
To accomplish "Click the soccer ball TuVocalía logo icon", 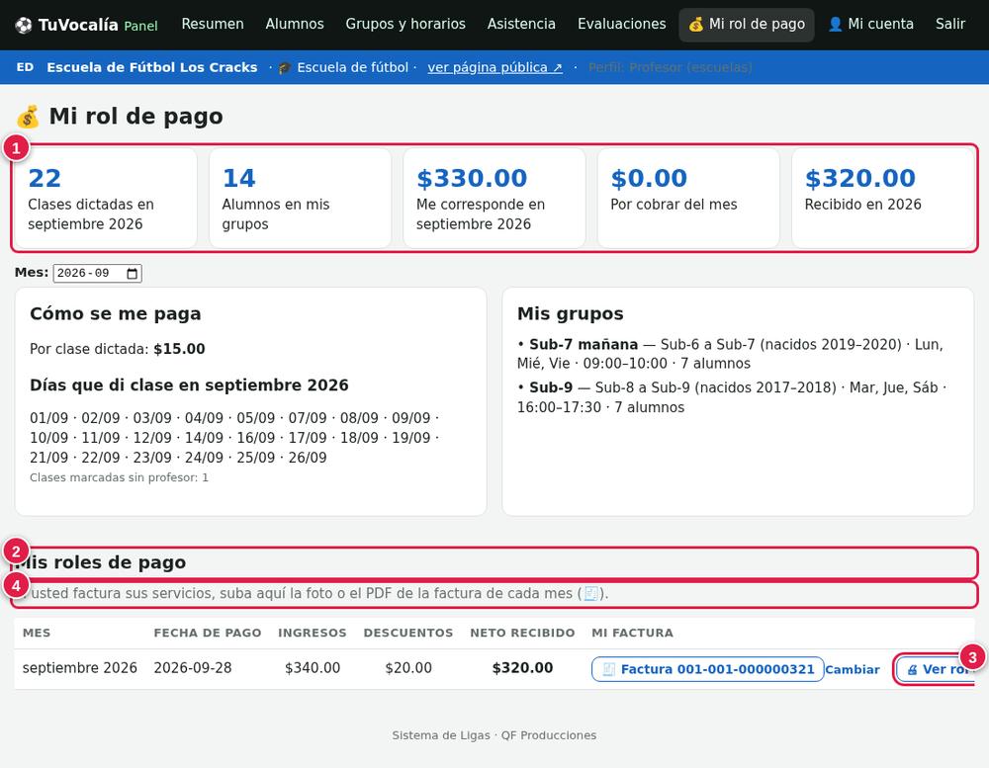I will click(24, 26).
